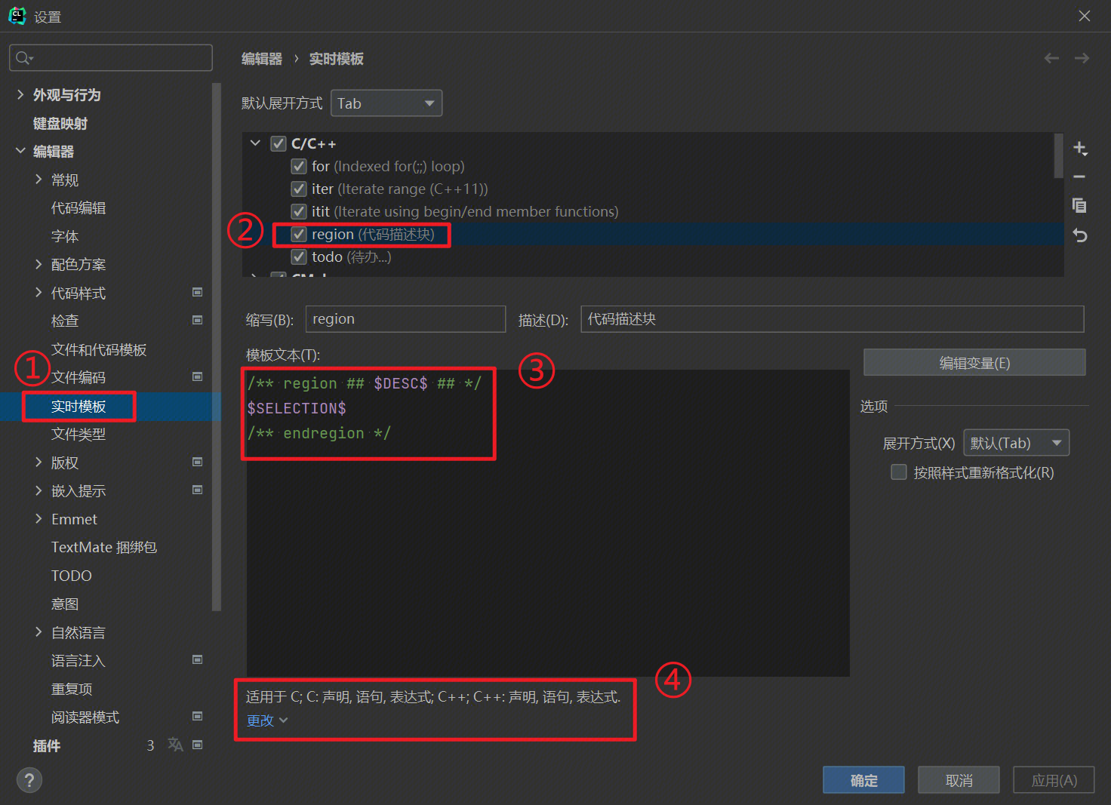Click the help question mark icon
Screen dimensions: 1111x805
click(29, 780)
